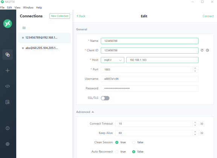Open the About info icon
The width and height of the screenshot is (217, 158).
8,128
